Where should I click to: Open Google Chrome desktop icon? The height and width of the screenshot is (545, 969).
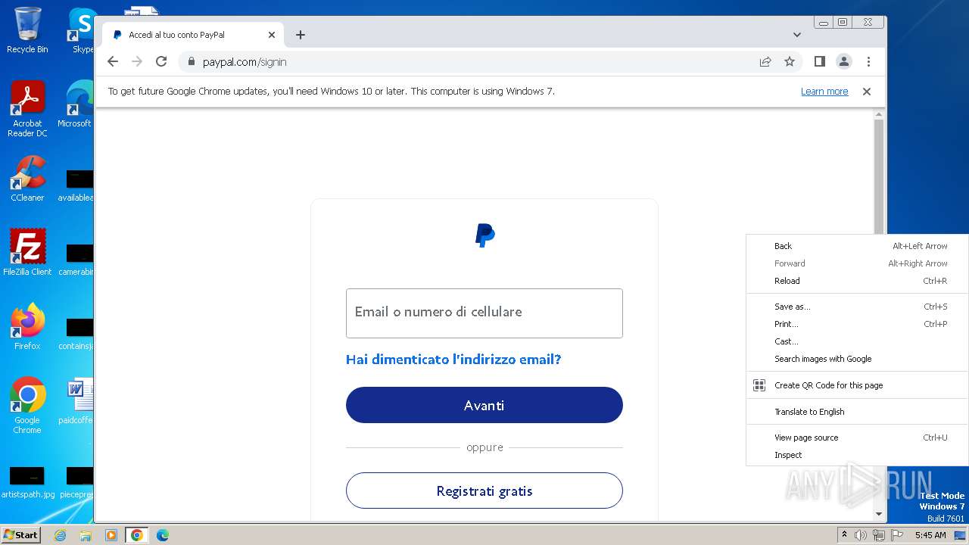tap(27, 405)
